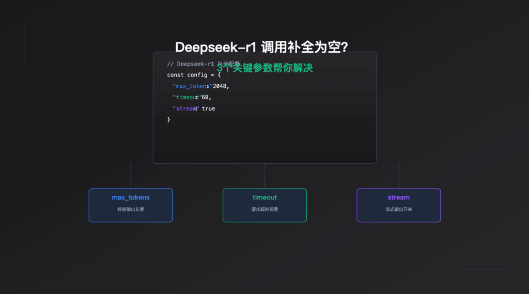Click the '请求超时设置' description text
Image resolution: width=529 pixels, height=294 pixels.
[x=264, y=210]
